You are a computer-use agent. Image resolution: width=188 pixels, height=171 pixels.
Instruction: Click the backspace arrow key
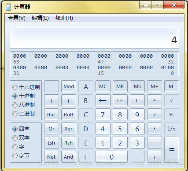pyautogui.click(x=103, y=100)
